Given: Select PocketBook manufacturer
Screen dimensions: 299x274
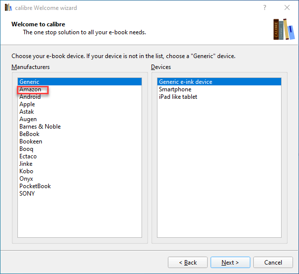Looking at the screenshot, I should point(79,186).
